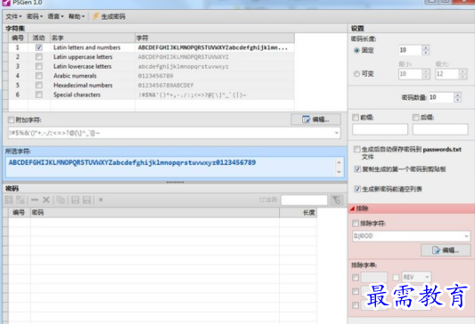Select the 可变 length radio button
Image resolution: width=475 pixels, height=324 pixels.
coord(356,74)
